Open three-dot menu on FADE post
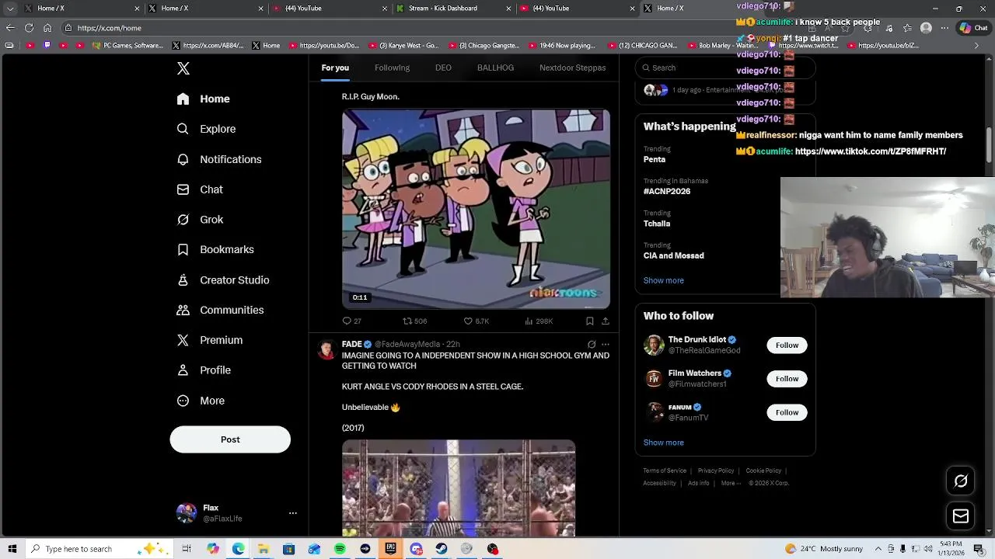The image size is (995, 559). point(606,344)
